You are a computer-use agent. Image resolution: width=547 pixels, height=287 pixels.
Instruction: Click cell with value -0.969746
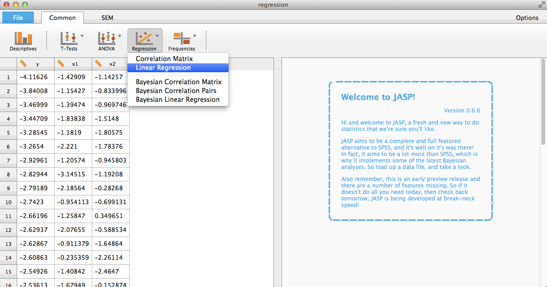pyautogui.click(x=111, y=105)
